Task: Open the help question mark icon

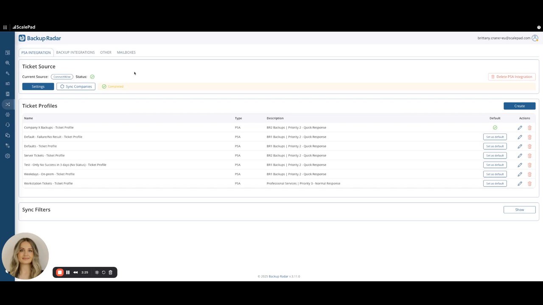Action: (539, 27)
